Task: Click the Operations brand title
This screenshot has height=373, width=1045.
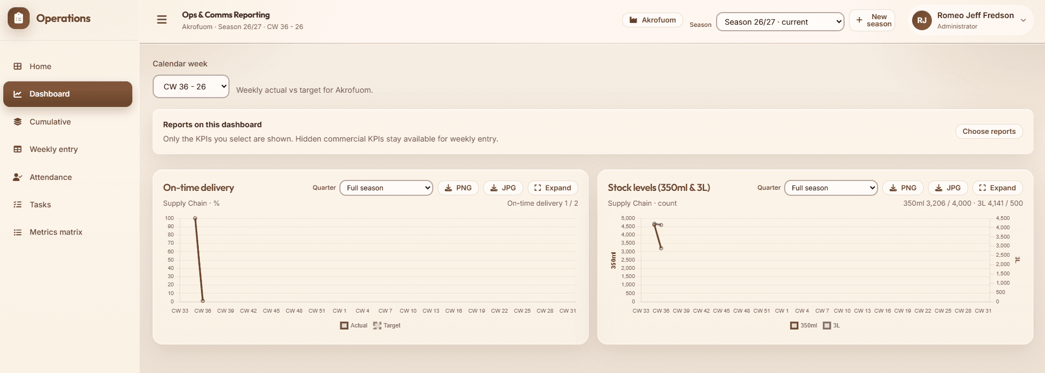Action: tap(63, 18)
